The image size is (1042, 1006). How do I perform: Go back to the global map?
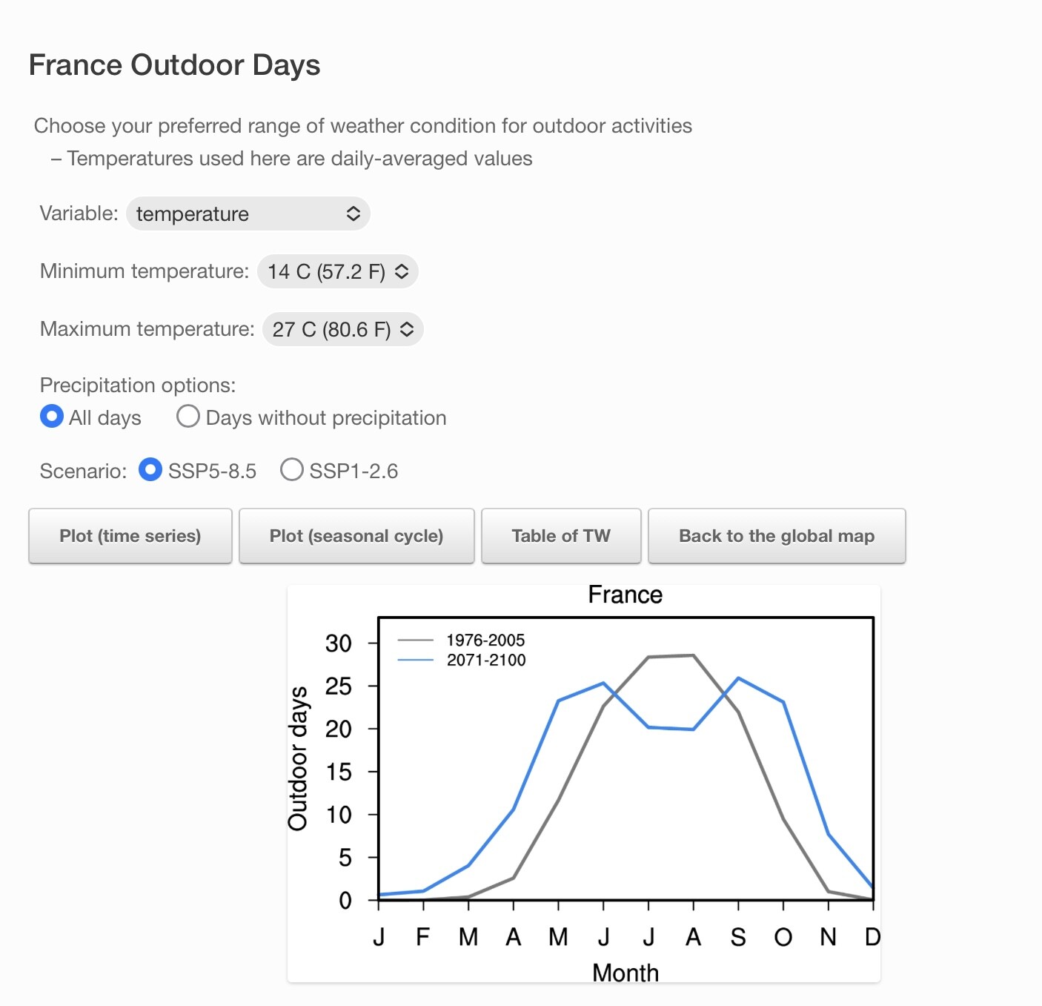pos(777,536)
